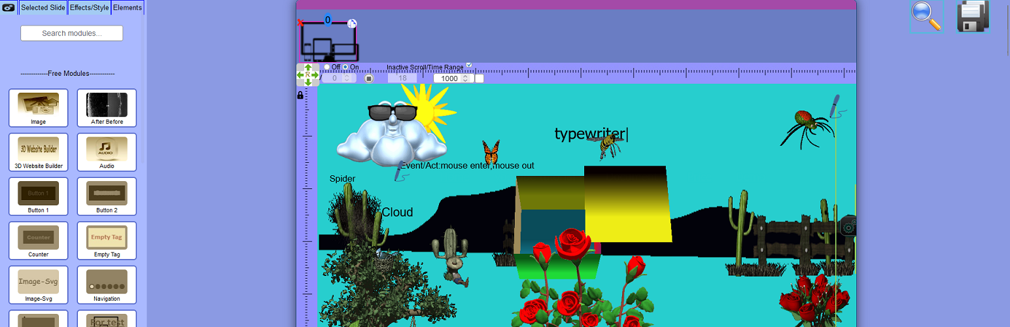The image size is (1010, 327).
Task: Add the 3D Website Builder module
Action: coord(38,152)
